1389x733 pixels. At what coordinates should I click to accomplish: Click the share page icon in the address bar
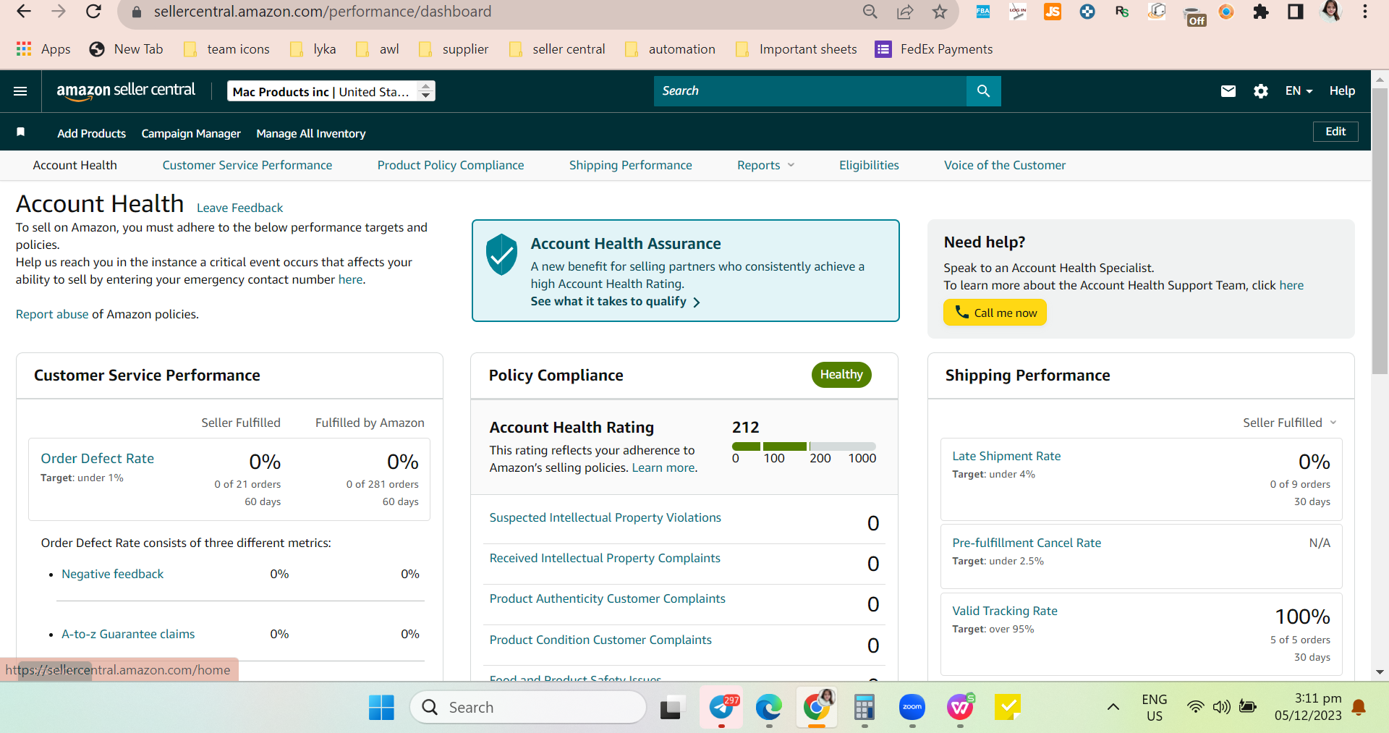pyautogui.click(x=905, y=12)
